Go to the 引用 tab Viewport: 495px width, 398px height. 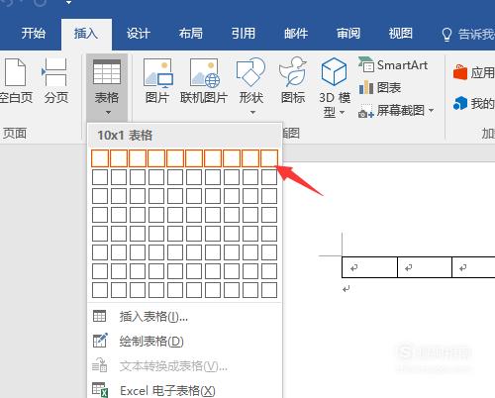pos(244,34)
